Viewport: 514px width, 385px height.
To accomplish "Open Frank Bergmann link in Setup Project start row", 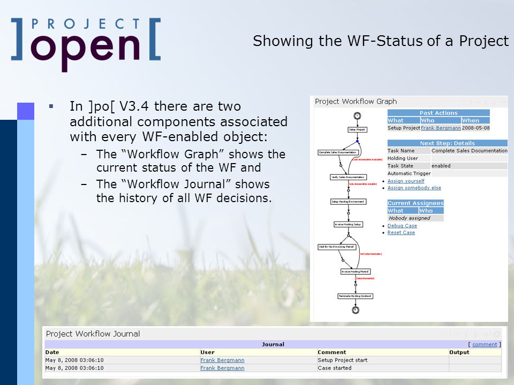I will point(222,360).
